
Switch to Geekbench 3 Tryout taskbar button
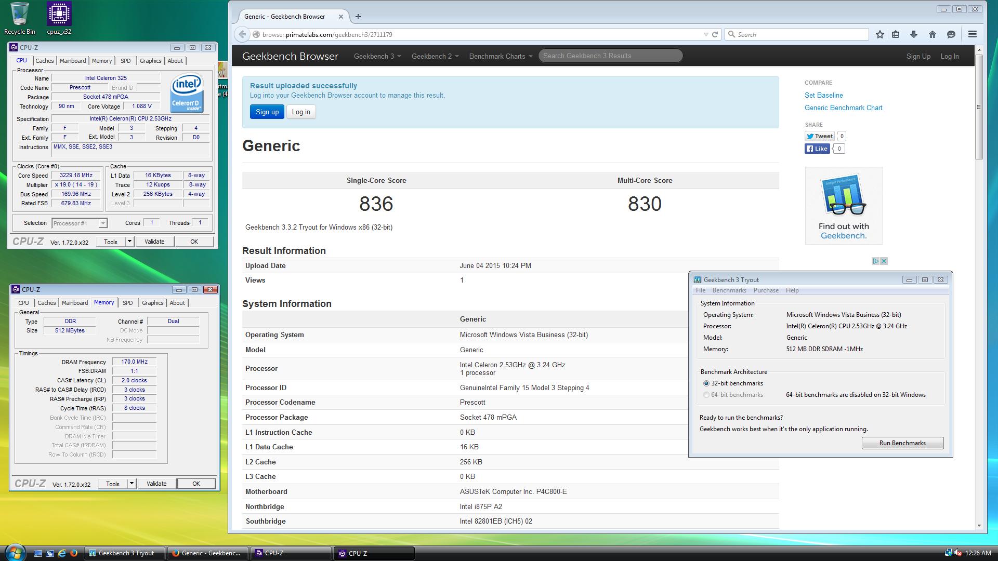click(125, 553)
